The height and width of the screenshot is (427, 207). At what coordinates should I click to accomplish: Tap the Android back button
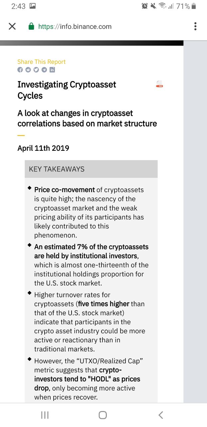click(161, 415)
